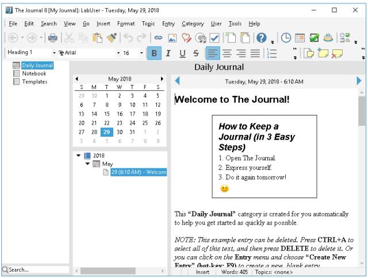The height and width of the screenshot is (278, 368).
Task: Select the format painter brush icon
Action: (x=112, y=38)
